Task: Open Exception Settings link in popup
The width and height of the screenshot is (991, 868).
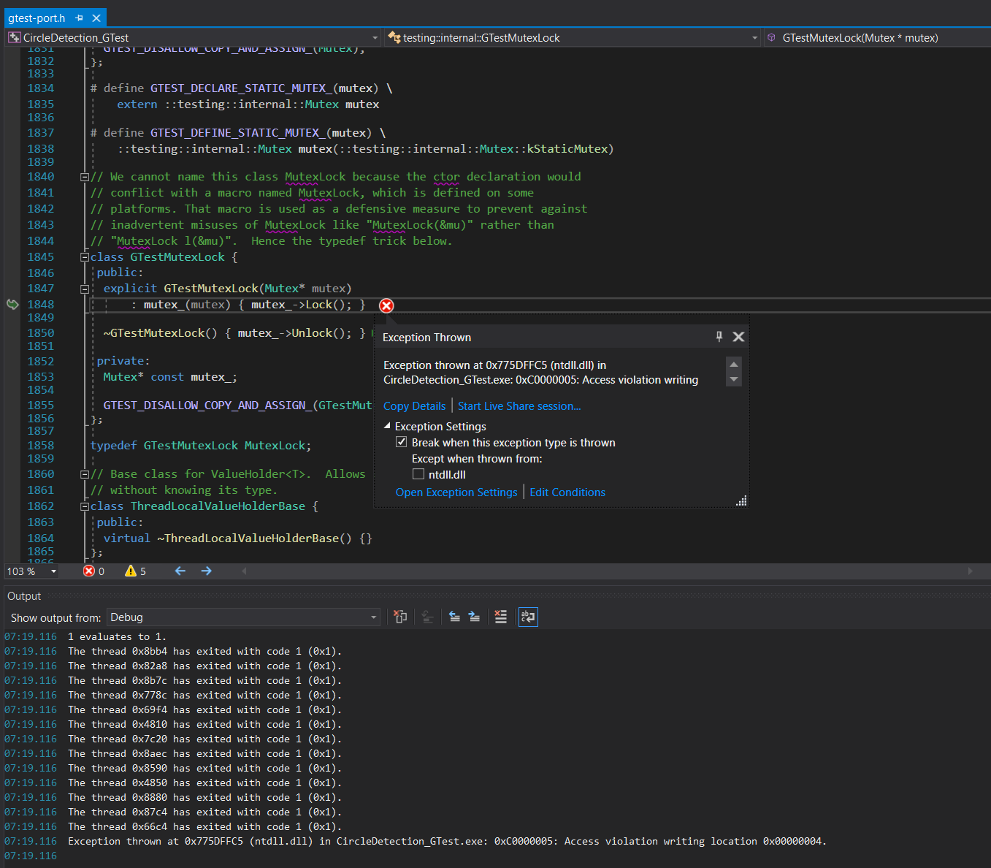Action: 456,492
